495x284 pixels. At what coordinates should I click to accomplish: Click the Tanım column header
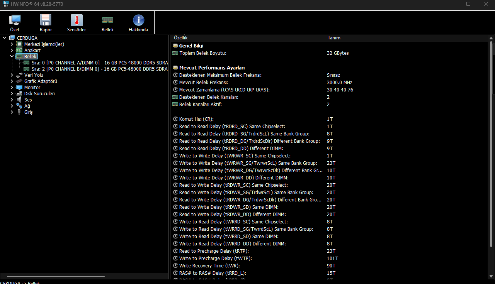coord(397,38)
